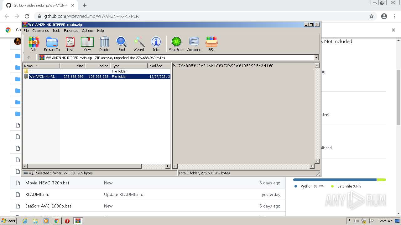Open the Info icon in WinRAR
The image size is (401, 225).
pos(156,44)
